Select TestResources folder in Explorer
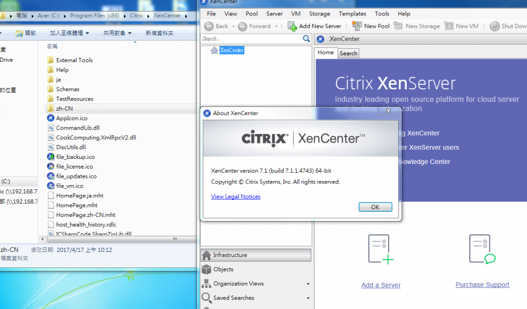 (x=74, y=99)
